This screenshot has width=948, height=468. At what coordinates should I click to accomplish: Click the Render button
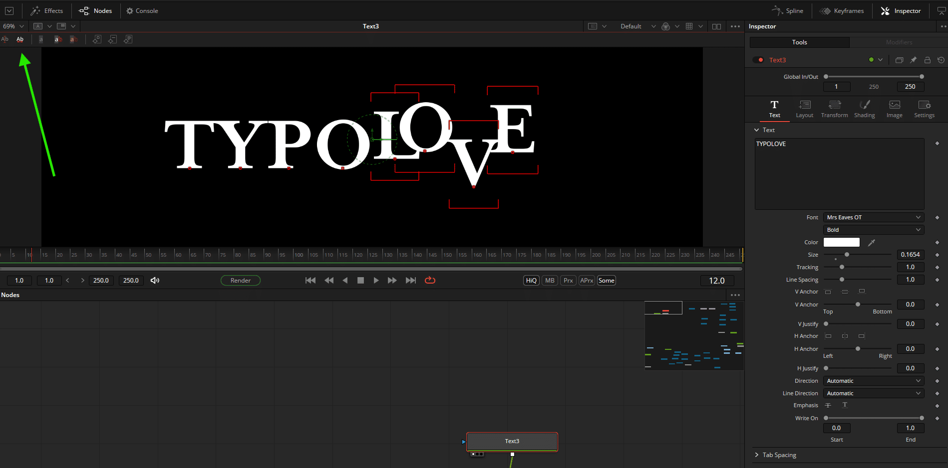pos(240,280)
